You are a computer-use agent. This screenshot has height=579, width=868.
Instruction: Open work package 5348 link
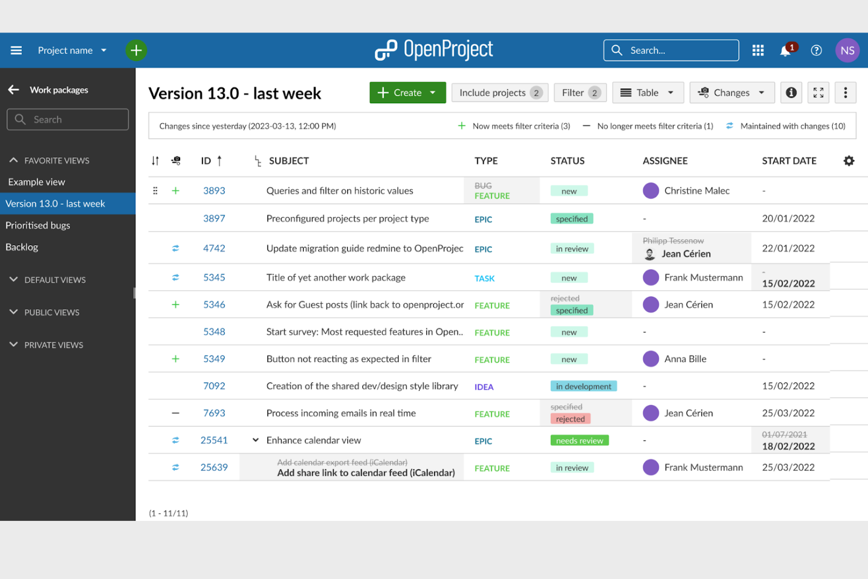click(x=214, y=331)
